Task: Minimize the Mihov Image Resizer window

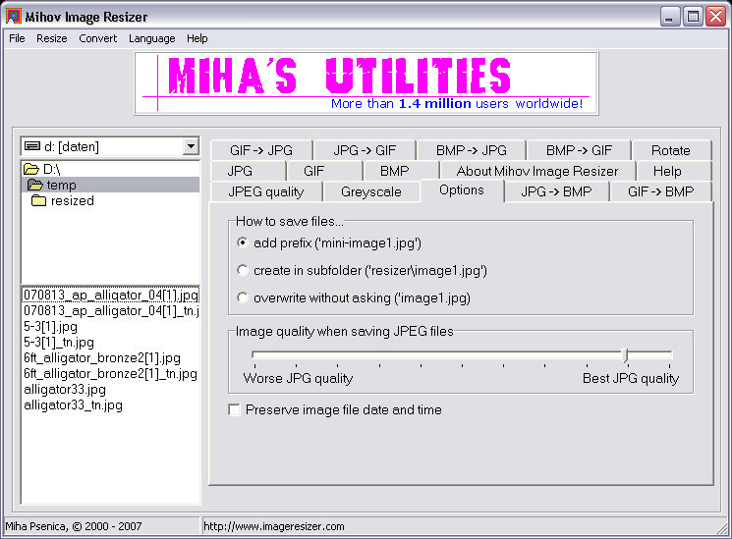Action: [x=670, y=17]
